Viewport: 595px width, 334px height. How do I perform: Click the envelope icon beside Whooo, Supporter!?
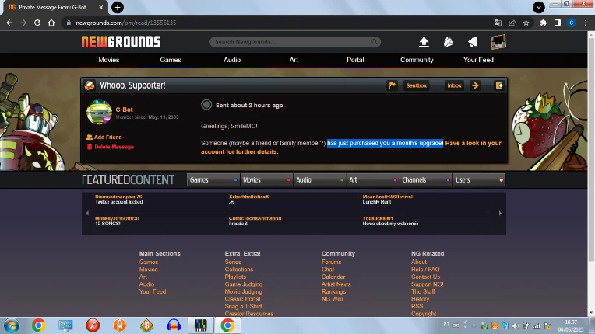[90, 85]
